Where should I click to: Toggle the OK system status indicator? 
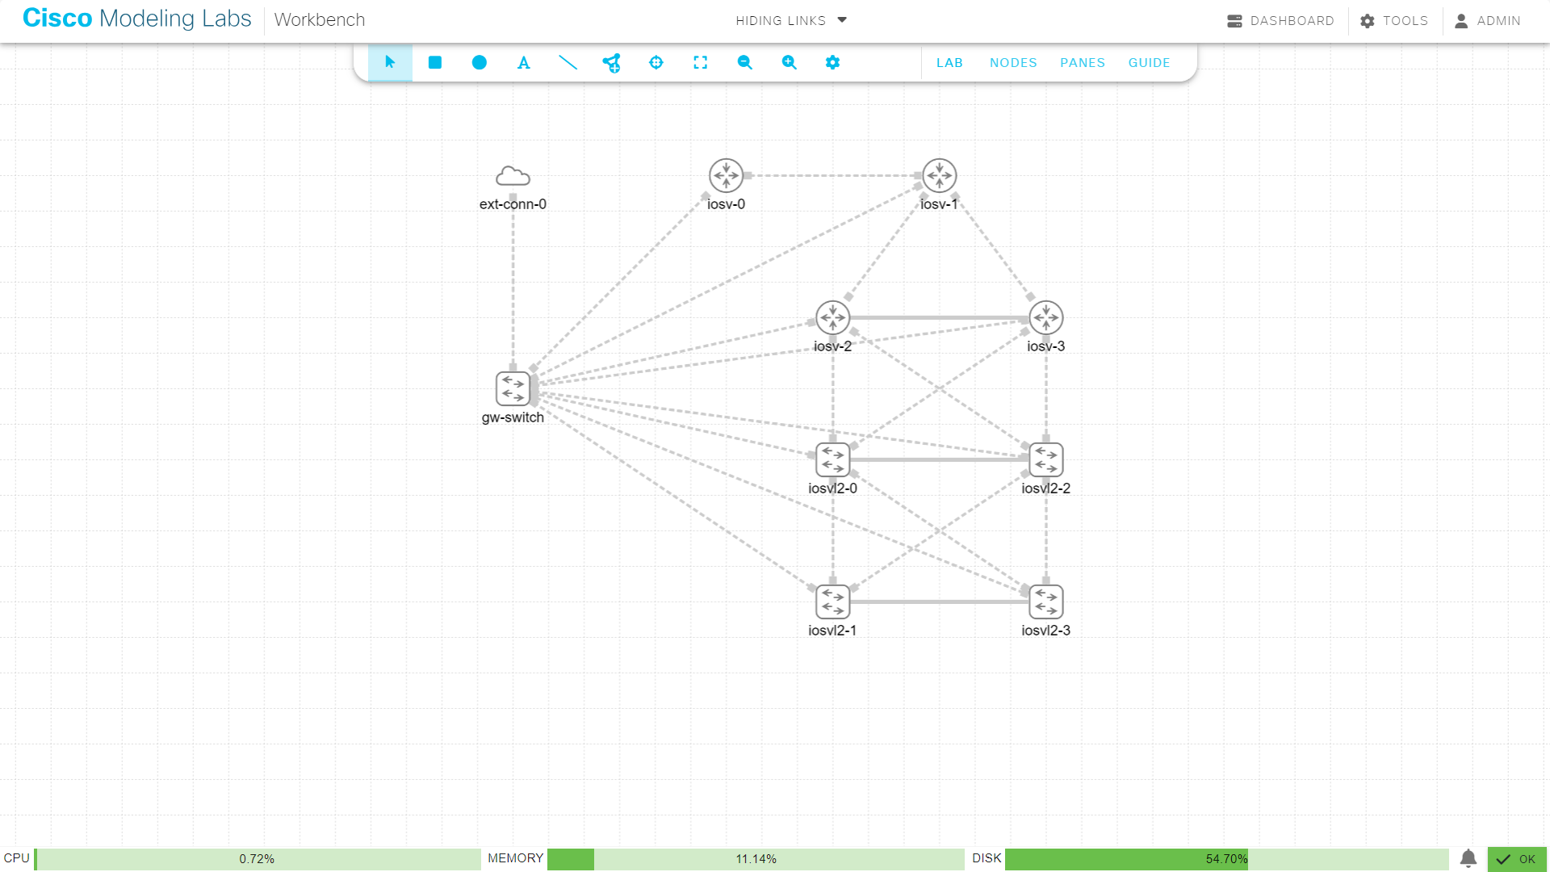click(x=1517, y=859)
